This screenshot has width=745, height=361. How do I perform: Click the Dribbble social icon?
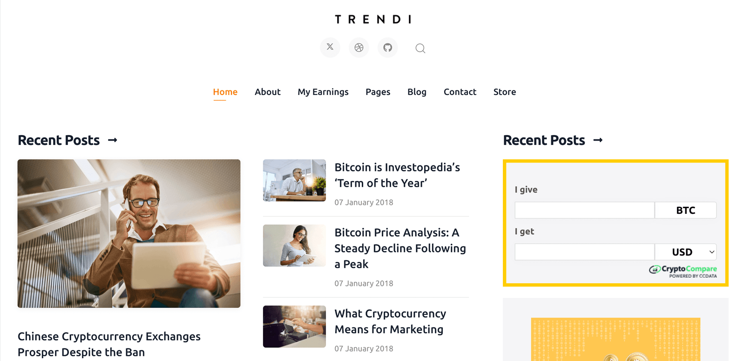(359, 48)
